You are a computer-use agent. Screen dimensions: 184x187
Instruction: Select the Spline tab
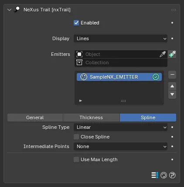(x=148, y=118)
